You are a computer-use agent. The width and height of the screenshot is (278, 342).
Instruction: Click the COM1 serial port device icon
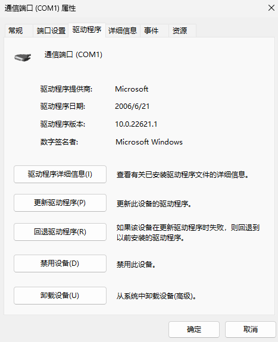click(23, 57)
